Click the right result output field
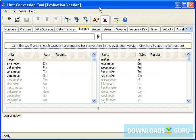 pos(146,36)
